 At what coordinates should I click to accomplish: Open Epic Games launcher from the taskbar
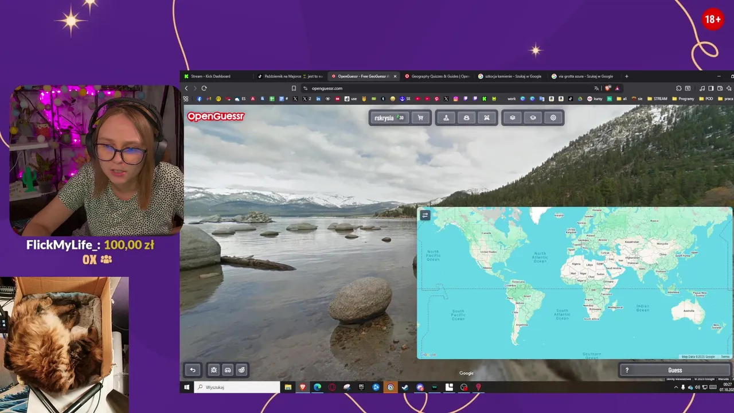(361, 387)
